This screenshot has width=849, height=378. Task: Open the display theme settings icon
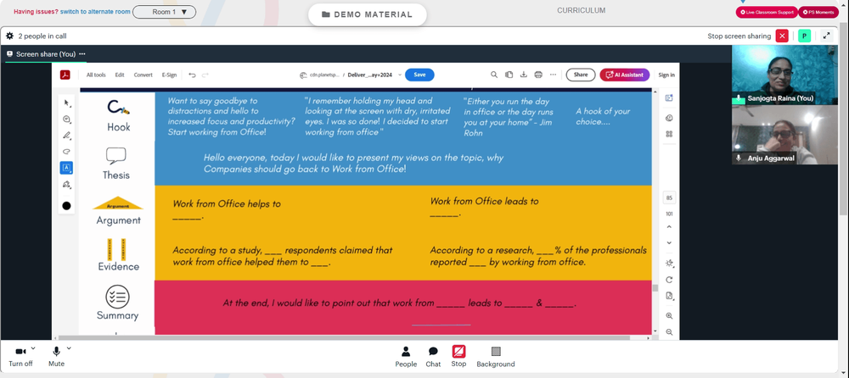pos(669,264)
